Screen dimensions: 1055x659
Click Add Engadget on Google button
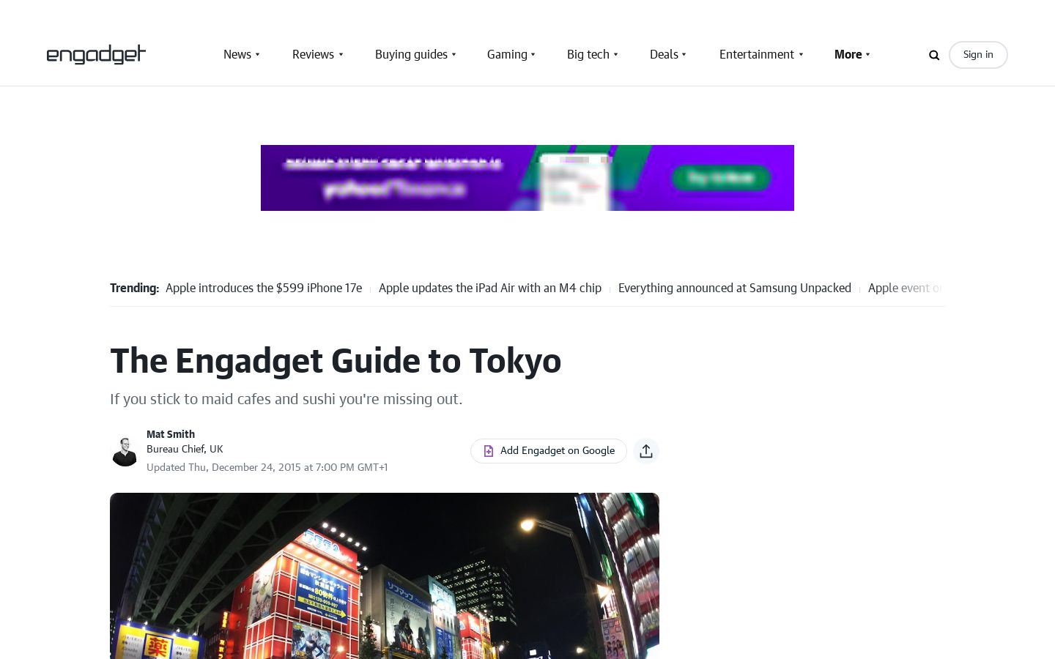549,451
